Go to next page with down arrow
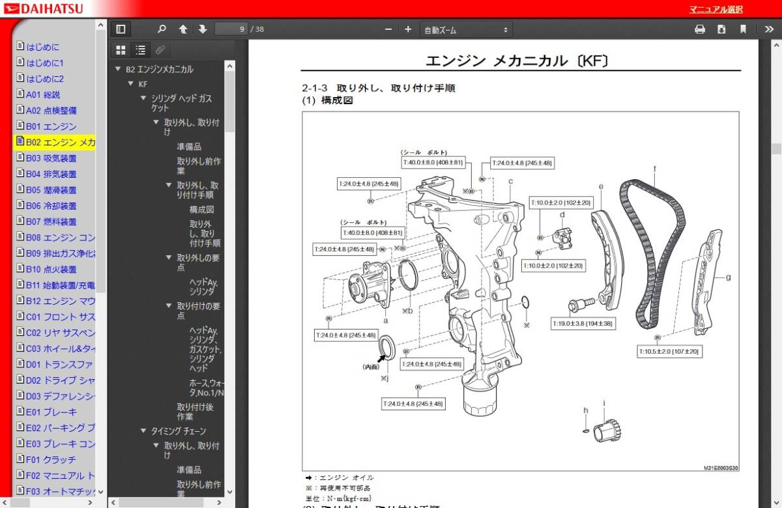The image size is (782, 508). tap(203, 29)
